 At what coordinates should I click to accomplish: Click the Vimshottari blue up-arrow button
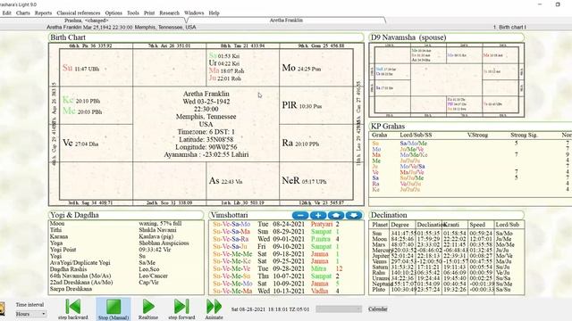pyautogui.click(x=336, y=215)
